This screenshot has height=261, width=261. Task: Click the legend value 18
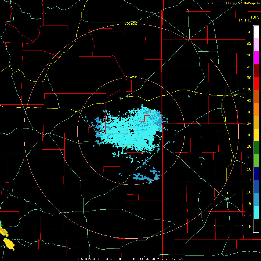(249, 169)
